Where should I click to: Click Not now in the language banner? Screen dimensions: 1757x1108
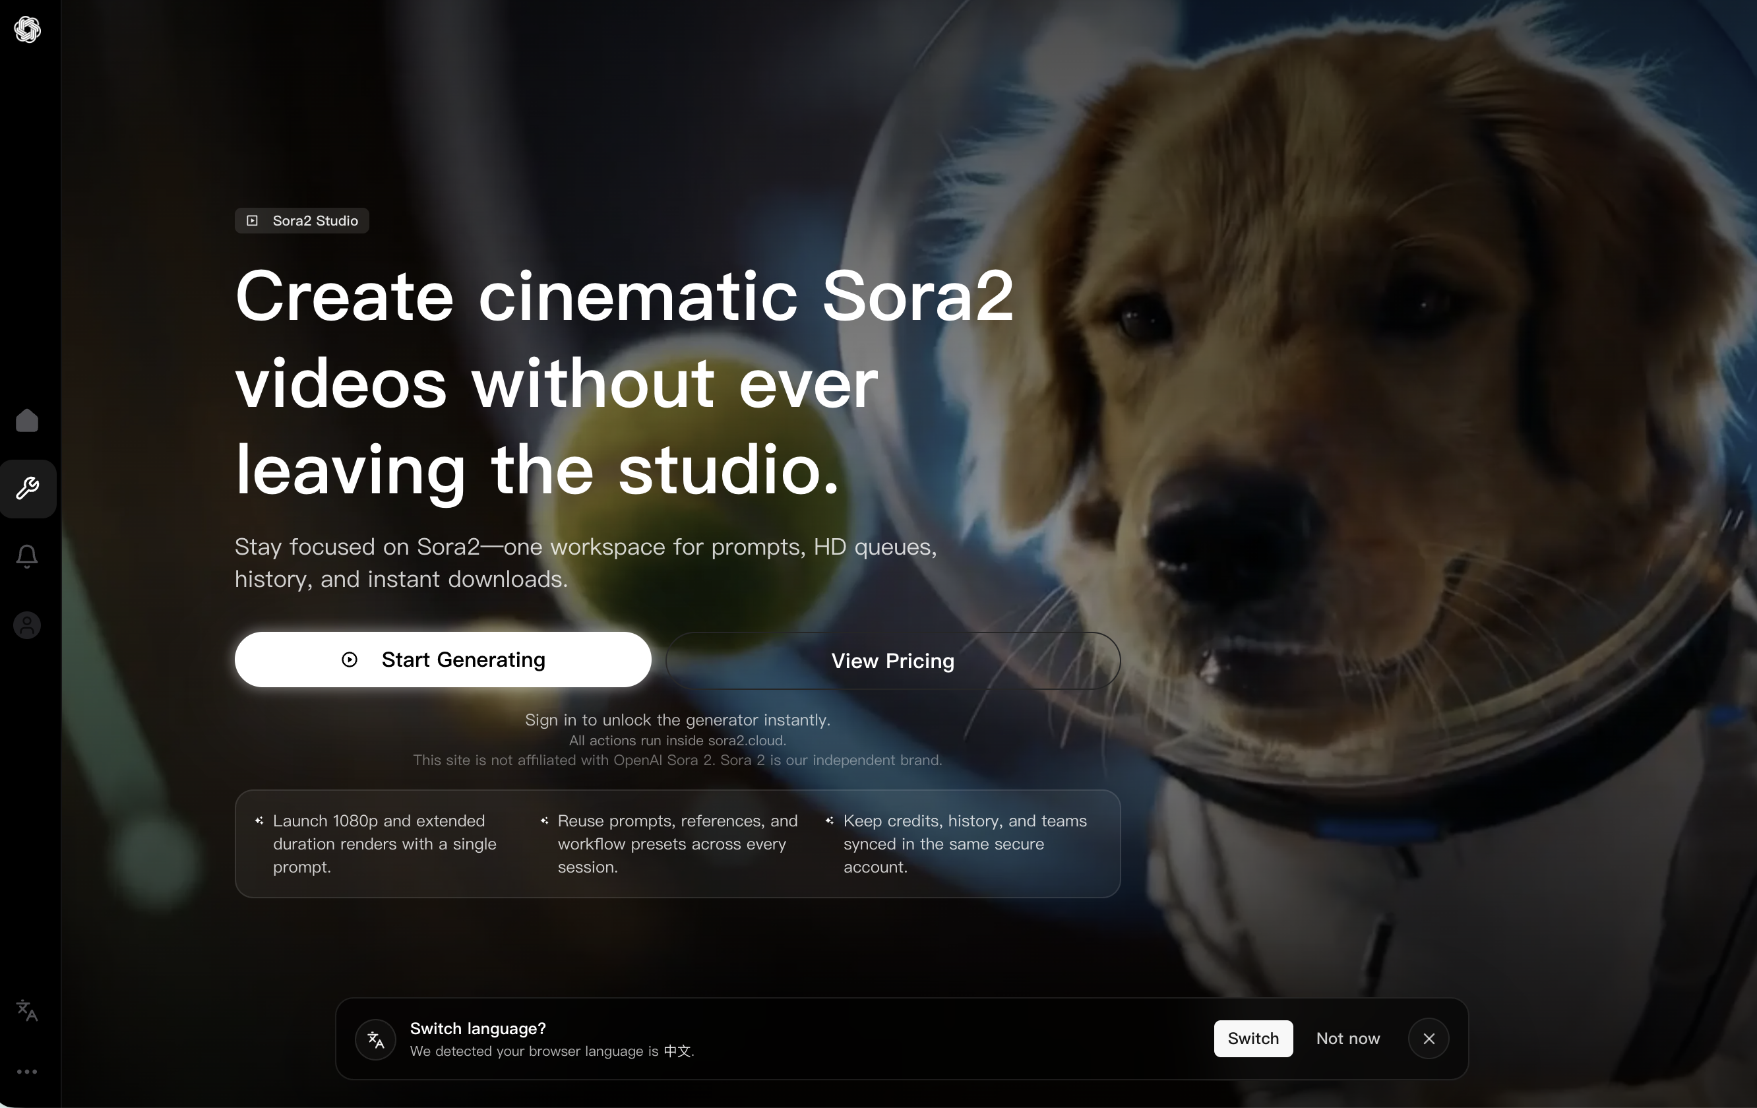pyautogui.click(x=1347, y=1039)
